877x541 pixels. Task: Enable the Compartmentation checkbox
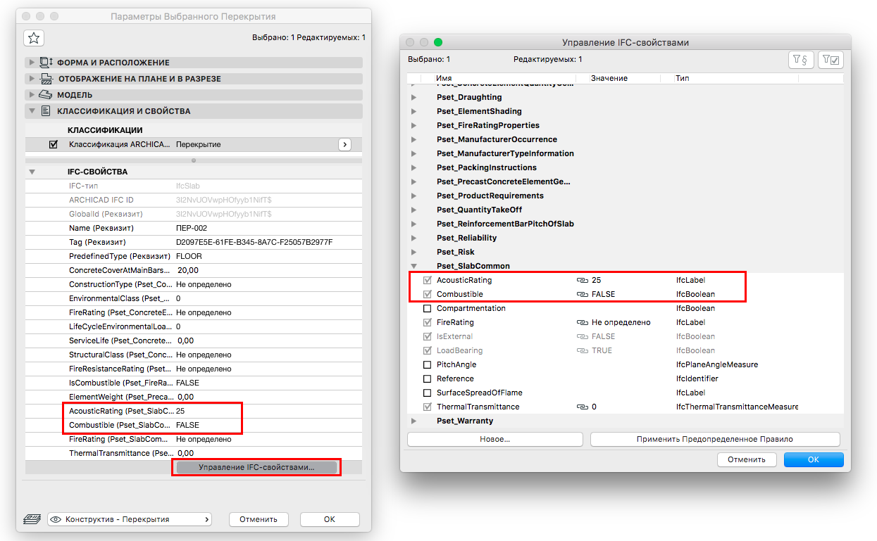[427, 308]
